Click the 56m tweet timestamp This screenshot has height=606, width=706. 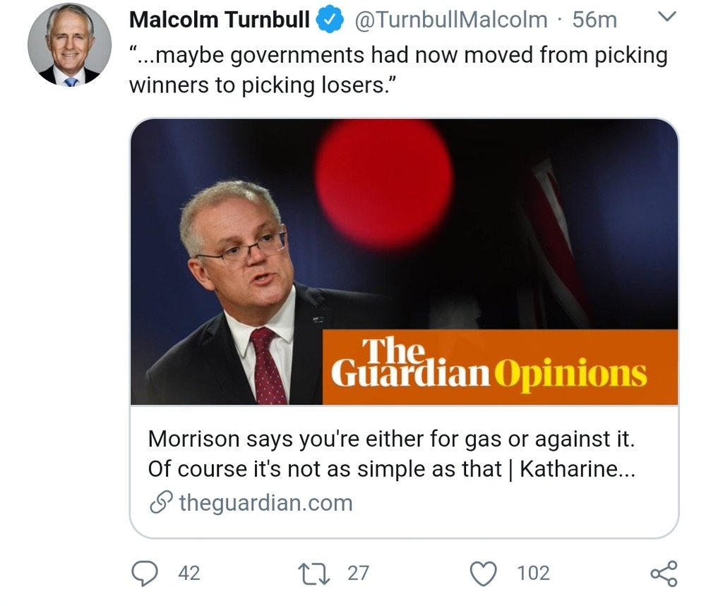tap(596, 20)
